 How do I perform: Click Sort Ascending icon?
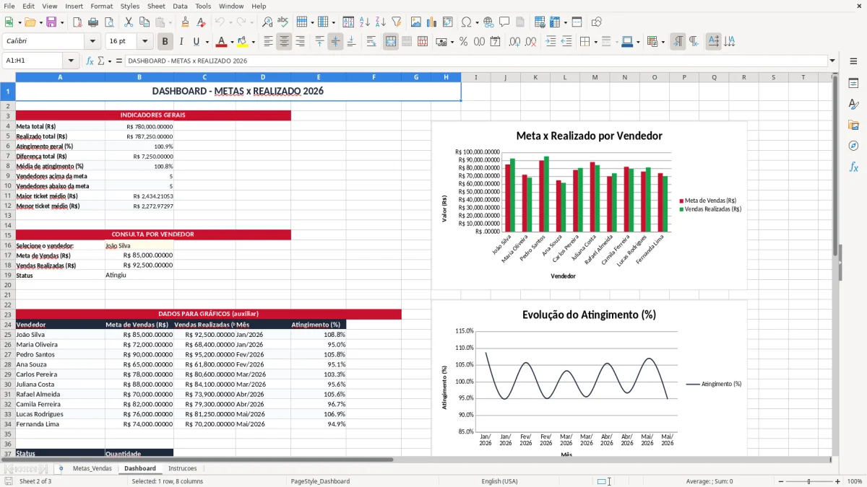[364, 22]
